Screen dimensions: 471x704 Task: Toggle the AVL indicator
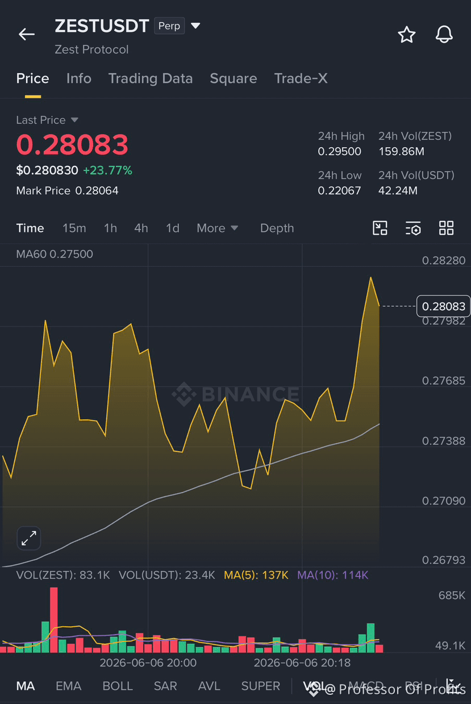[209, 686]
